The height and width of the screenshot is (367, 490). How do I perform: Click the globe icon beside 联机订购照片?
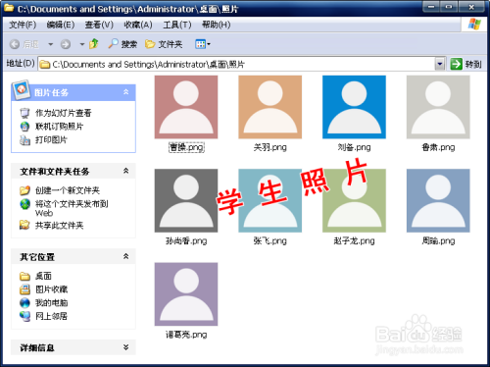click(24, 127)
